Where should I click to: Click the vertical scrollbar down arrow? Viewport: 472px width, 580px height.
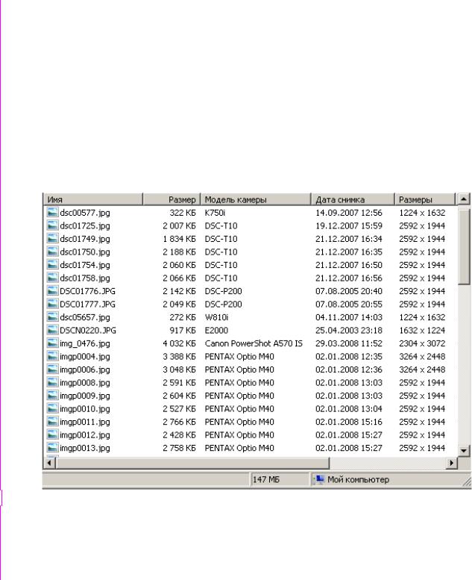tap(464, 450)
